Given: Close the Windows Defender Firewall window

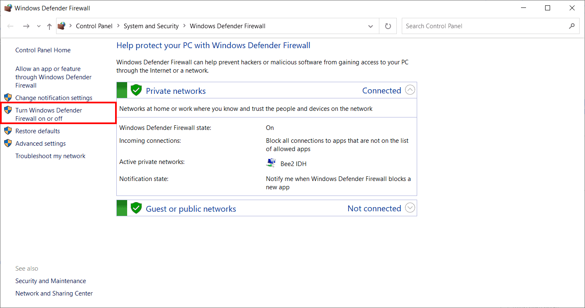Looking at the screenshot, I should tap(573, 8).
